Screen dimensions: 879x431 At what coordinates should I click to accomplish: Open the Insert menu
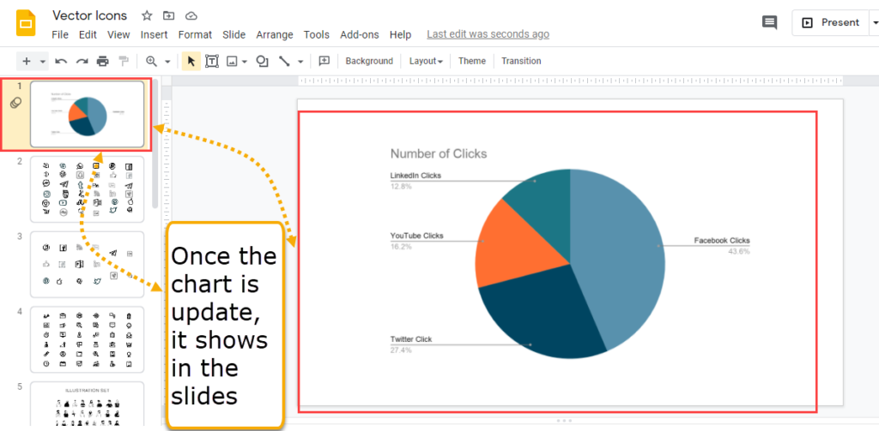click(155, 35)
